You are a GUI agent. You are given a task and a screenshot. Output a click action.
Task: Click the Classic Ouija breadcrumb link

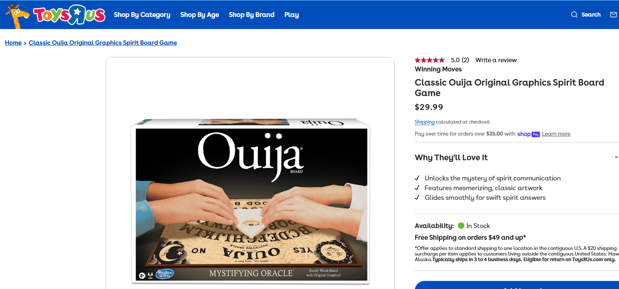(x=103, y=42)
